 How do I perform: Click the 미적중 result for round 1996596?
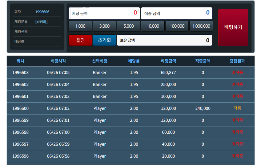pos(237,156)
